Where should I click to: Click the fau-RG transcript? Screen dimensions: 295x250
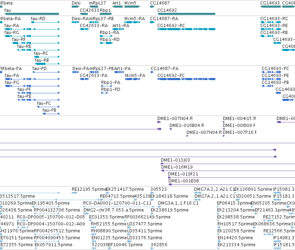pos(32,36)
